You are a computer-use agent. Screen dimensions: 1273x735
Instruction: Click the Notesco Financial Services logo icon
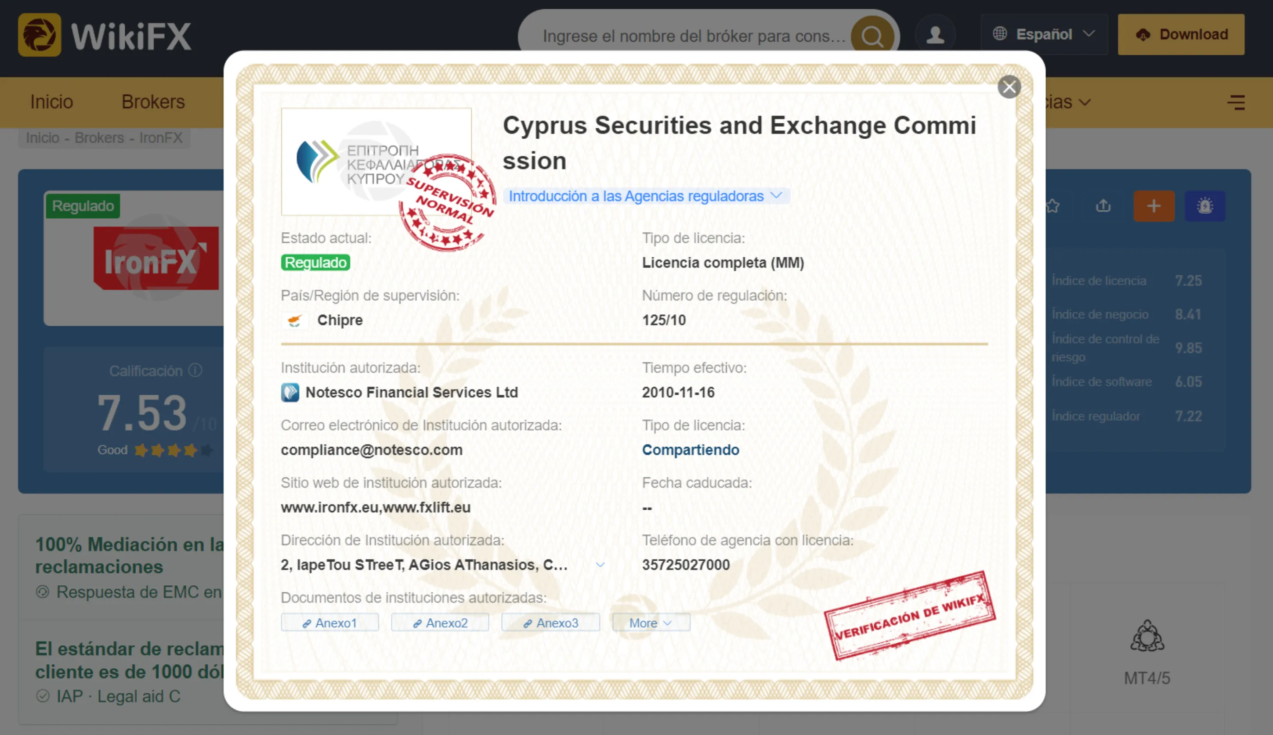point(290,392)
